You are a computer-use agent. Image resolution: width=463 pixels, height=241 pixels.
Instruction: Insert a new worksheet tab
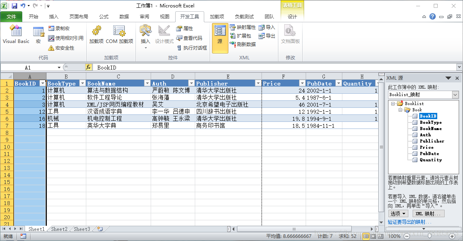pos(100,229)
